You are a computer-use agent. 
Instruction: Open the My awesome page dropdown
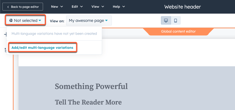click(89, 21)
